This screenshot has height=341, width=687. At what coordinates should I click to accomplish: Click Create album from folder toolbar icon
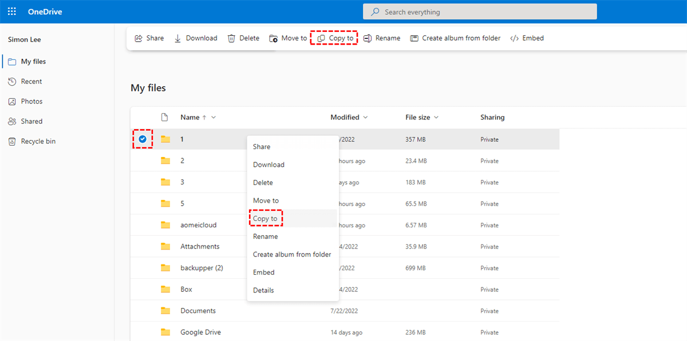tap(414, 38)
